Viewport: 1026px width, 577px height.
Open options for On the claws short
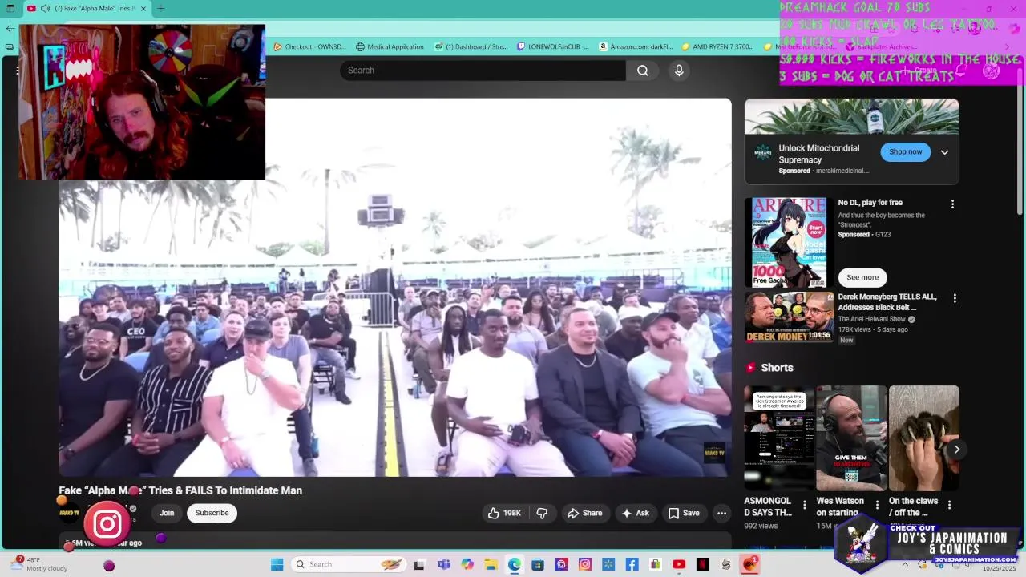pyautogui.click(x=949, y=506)
